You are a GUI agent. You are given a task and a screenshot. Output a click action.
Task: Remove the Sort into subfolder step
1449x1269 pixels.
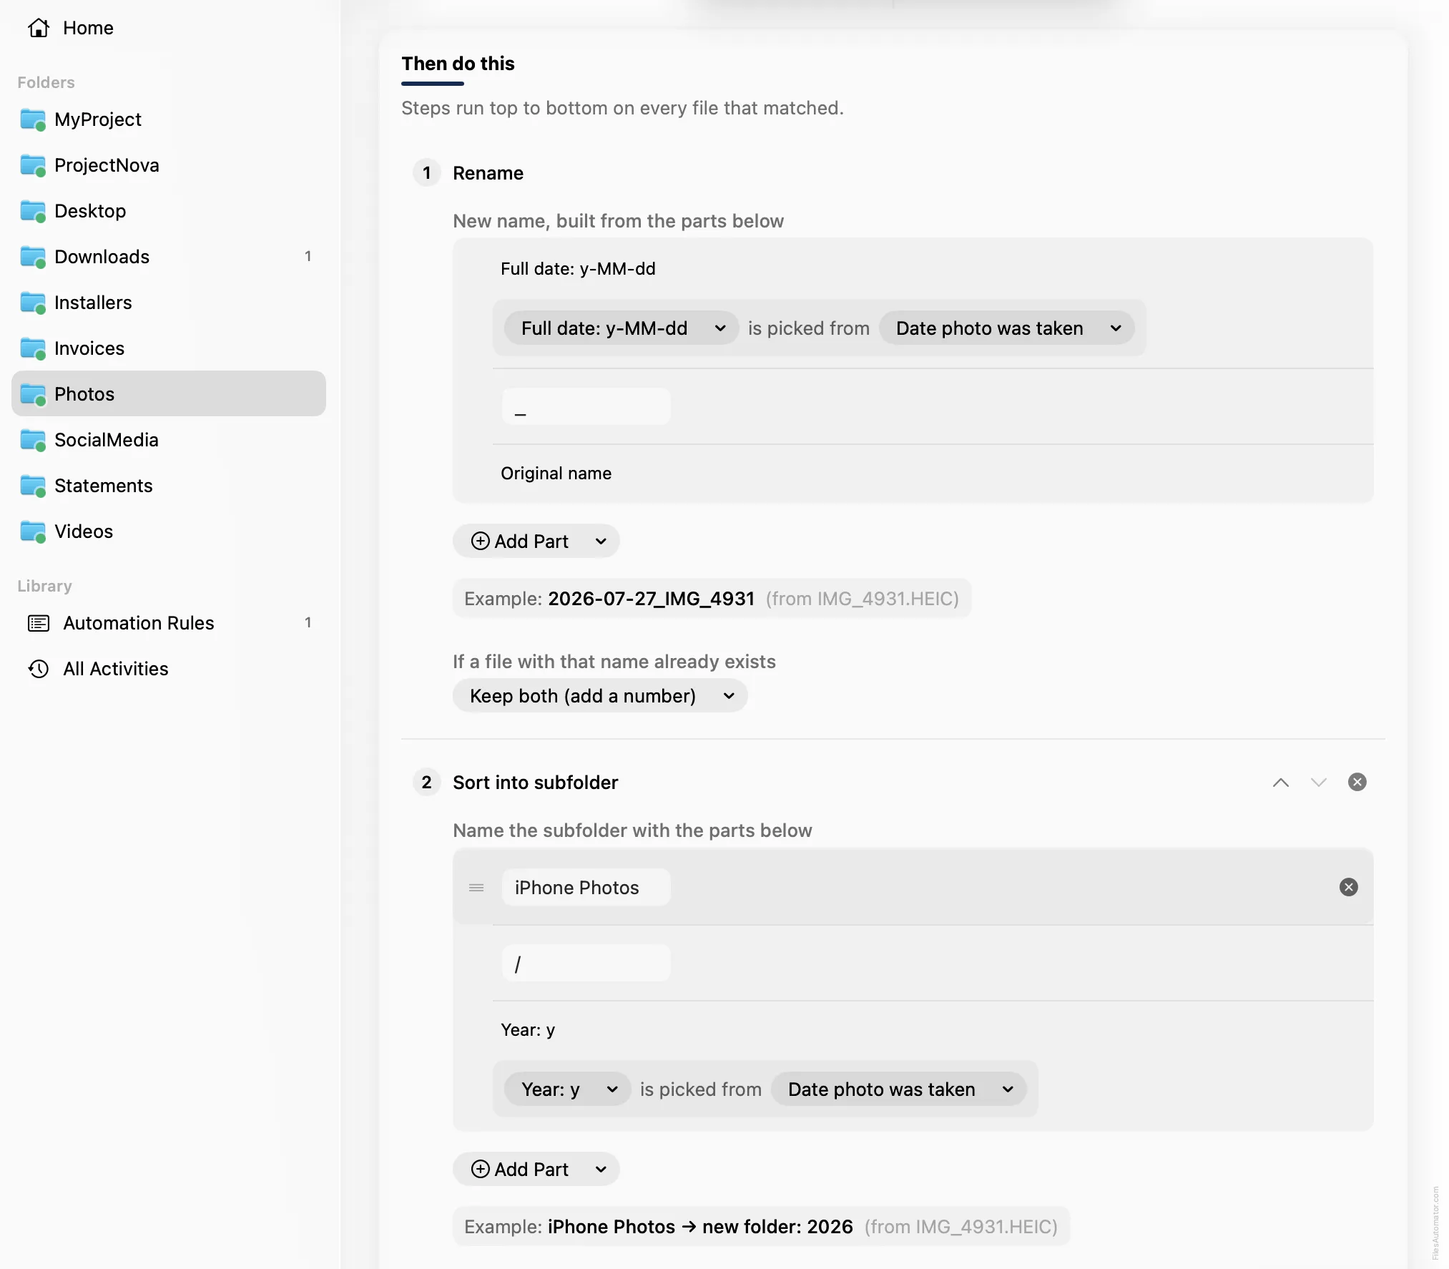point(1357,782)
